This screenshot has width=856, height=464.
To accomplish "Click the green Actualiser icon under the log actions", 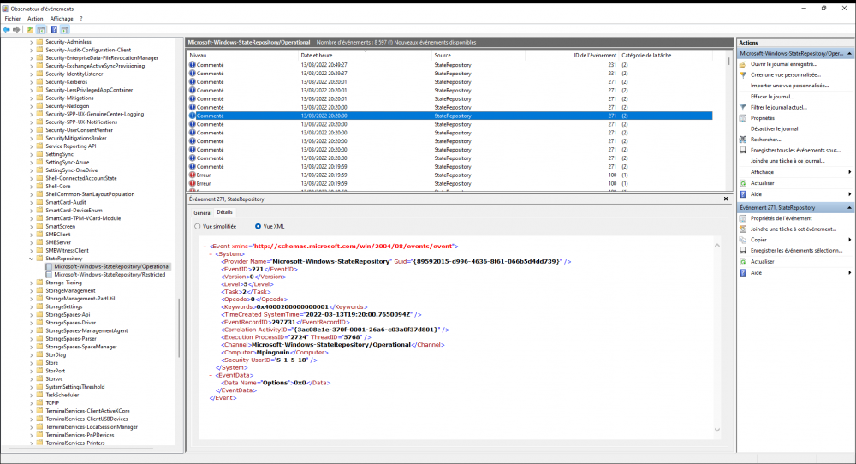I will click(x=743, y=182).
